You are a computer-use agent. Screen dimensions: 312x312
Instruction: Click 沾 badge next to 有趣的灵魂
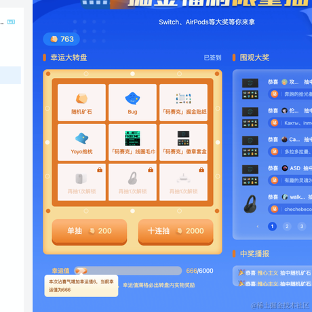274,180
